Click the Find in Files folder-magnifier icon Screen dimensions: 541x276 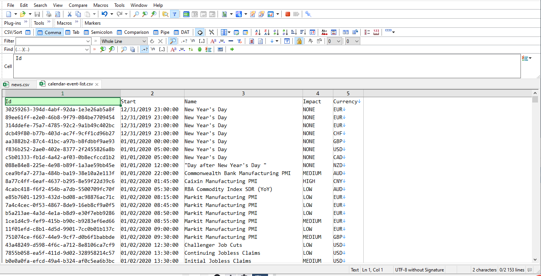166,14
